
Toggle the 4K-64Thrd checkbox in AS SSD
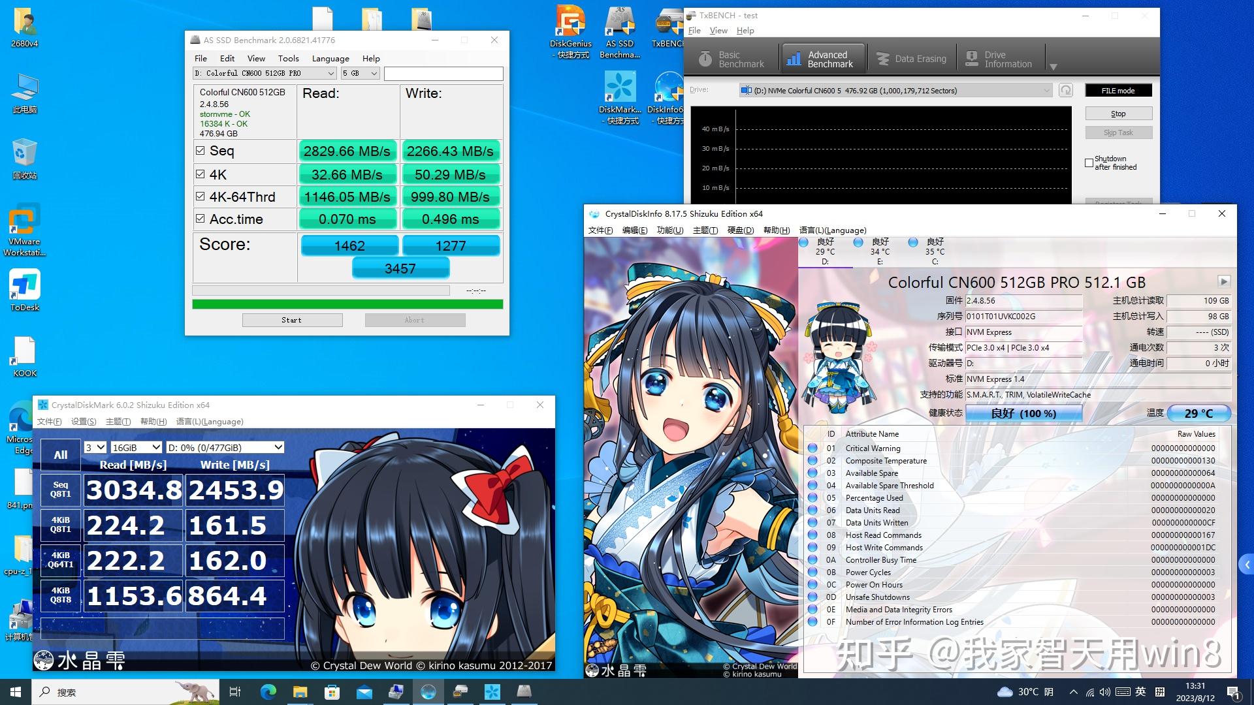(201, 196)
